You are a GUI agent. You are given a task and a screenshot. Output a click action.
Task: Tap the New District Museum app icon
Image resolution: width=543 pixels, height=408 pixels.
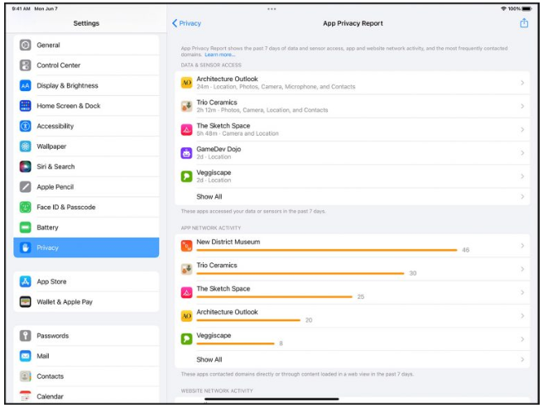[x=187, y=246]
